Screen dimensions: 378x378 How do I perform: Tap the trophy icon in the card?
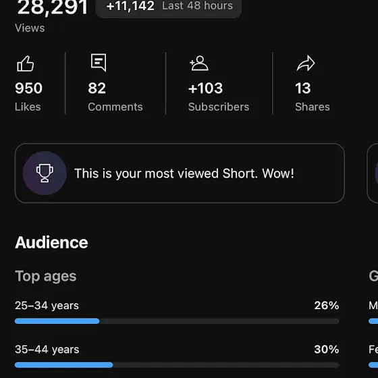[45, 173]
